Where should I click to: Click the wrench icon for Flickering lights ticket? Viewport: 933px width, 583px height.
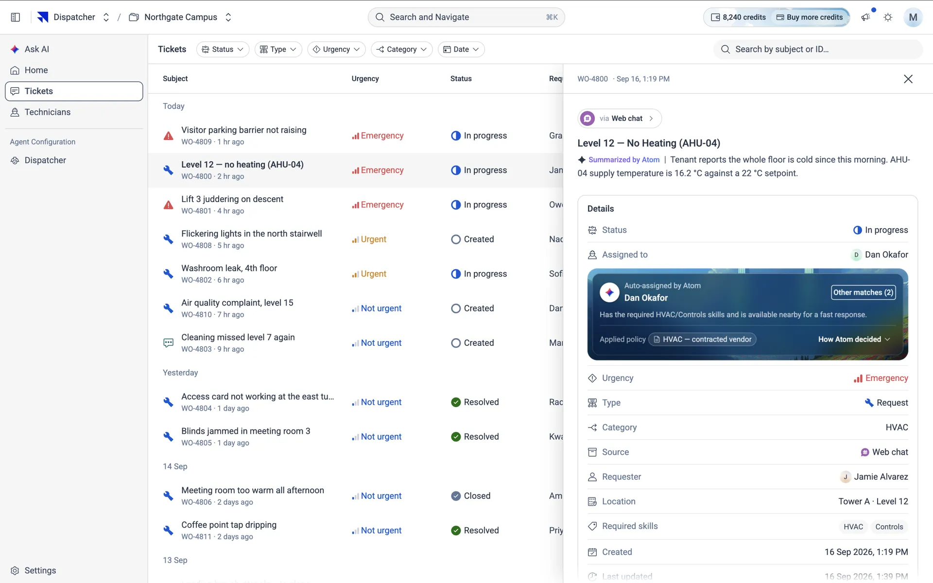[x=168, y=239]
